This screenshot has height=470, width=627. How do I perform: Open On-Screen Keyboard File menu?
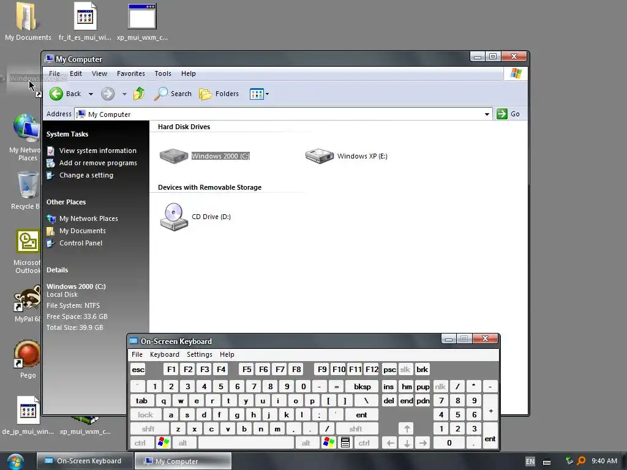point(137,354)
